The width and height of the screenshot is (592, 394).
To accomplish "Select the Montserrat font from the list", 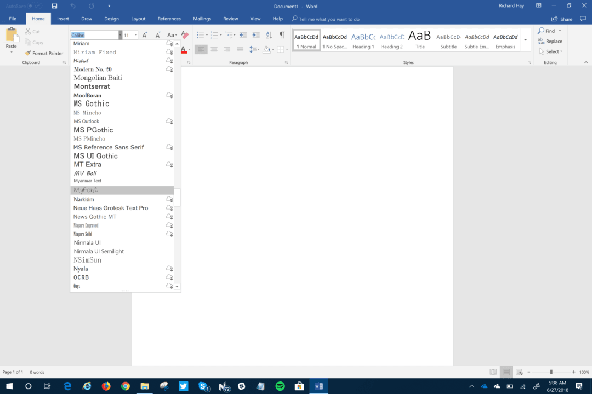I will coord(92,86).
